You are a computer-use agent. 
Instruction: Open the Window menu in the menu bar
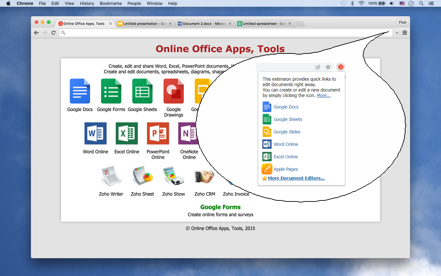(155, 3)
